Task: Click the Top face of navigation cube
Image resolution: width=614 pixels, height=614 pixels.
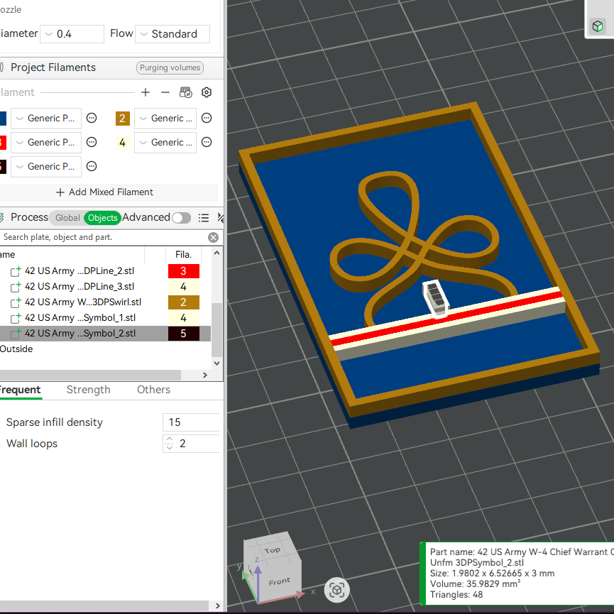Action: pyautogui.click(x=273, y=551)
